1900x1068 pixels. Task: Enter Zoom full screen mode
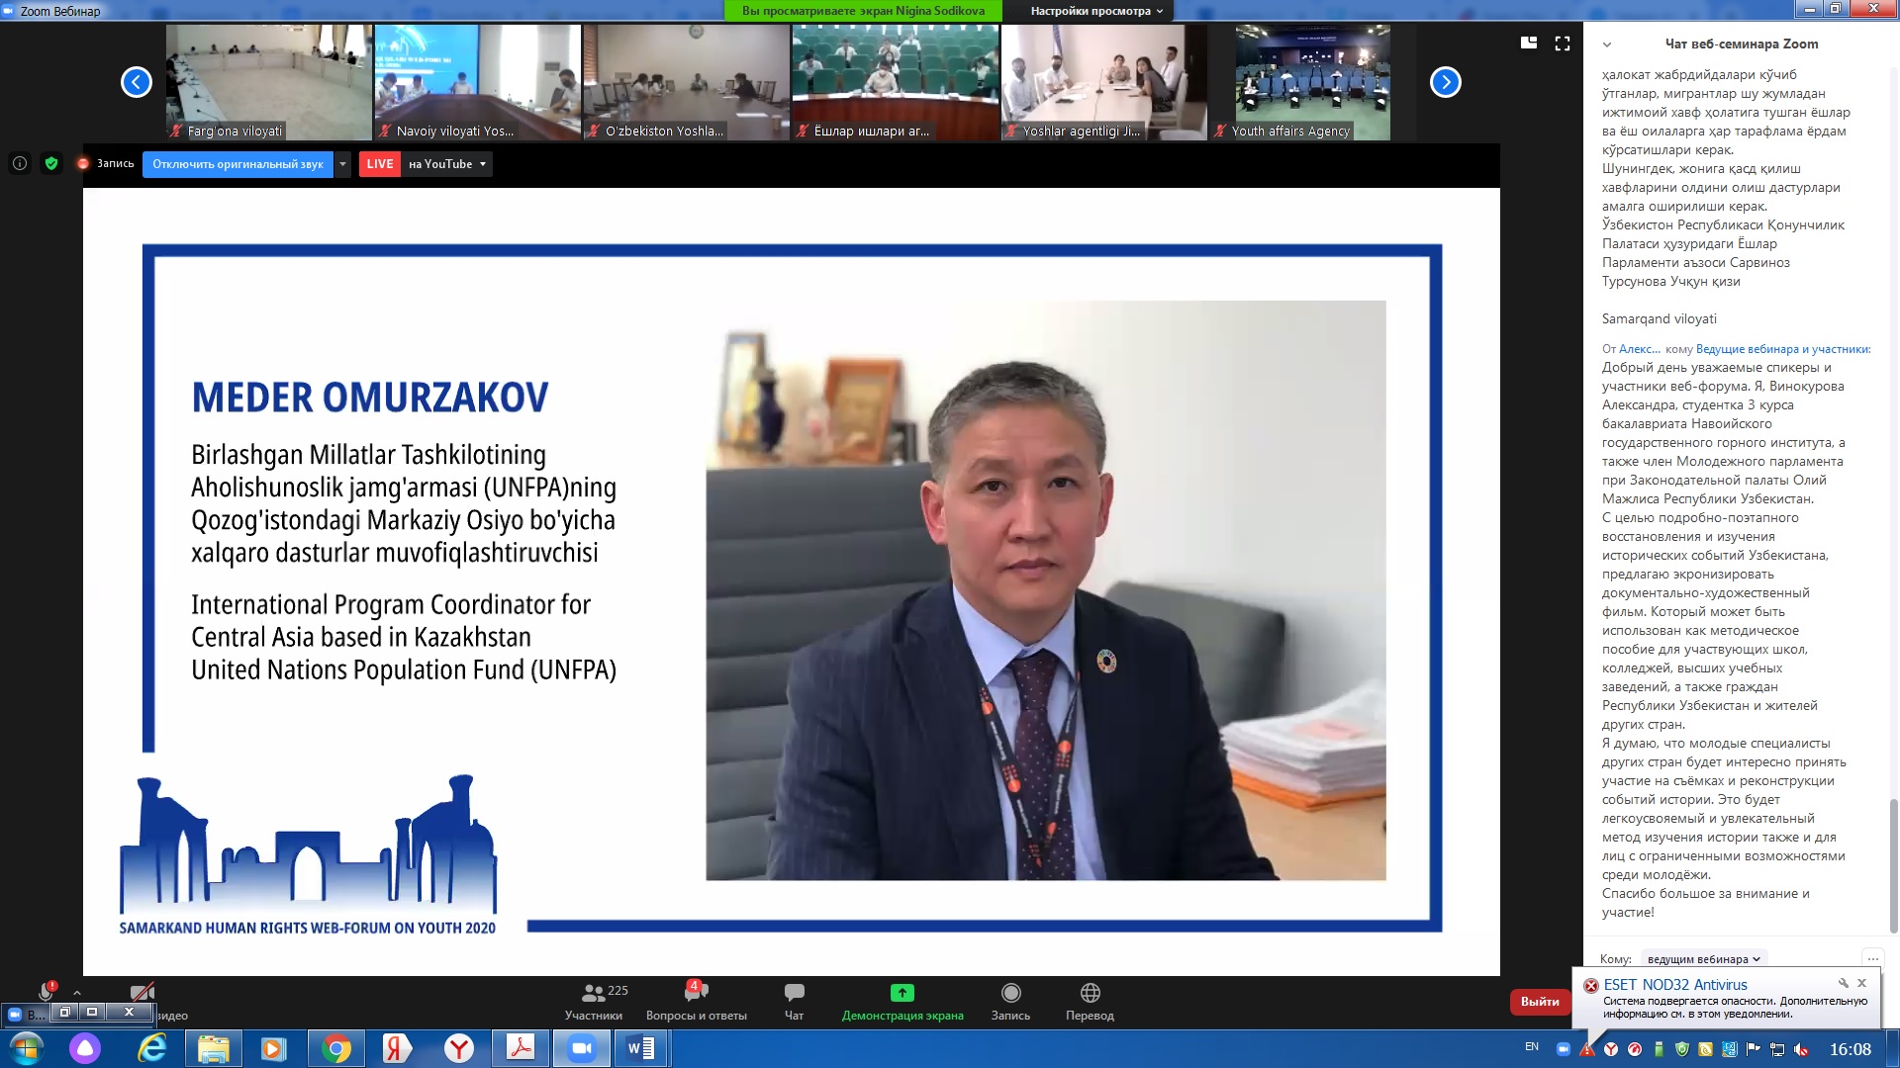pyautogui.click(x=1563, y=44)
